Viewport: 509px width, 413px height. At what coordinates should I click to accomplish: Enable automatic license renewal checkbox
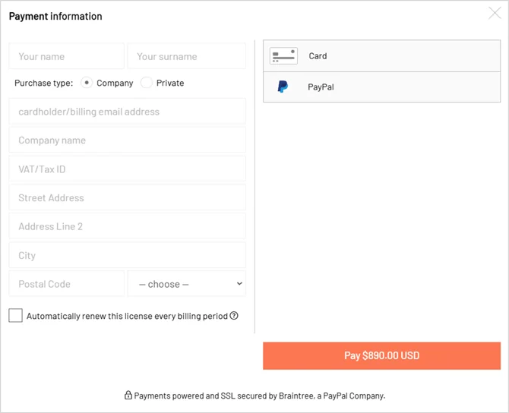[16, 315]
